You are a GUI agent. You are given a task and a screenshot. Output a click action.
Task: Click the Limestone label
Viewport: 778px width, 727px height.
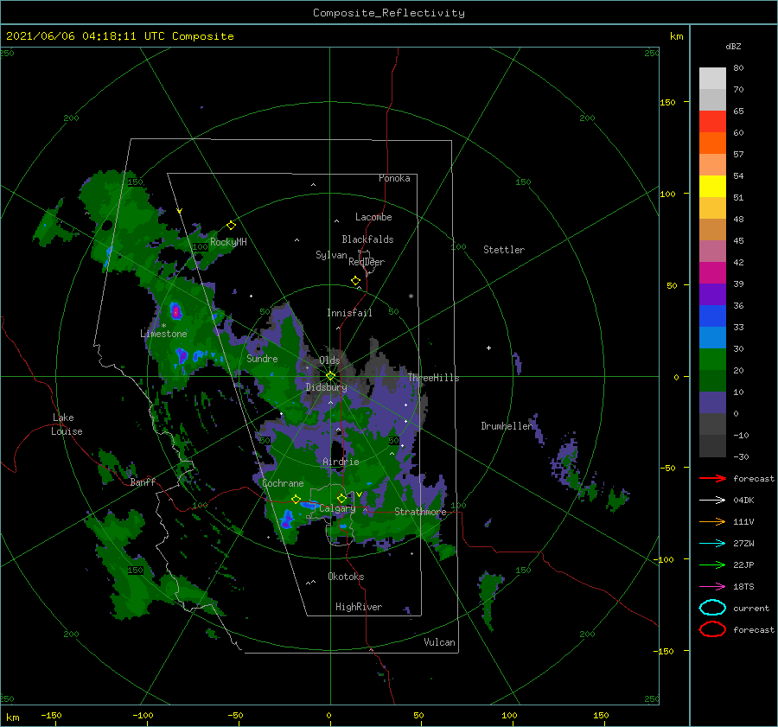click(163, 334)
